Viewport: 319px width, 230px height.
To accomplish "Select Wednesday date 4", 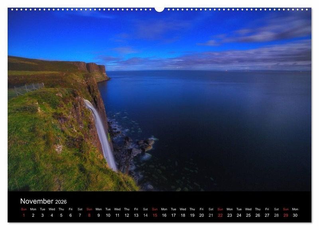I will (x=52, y=215).
